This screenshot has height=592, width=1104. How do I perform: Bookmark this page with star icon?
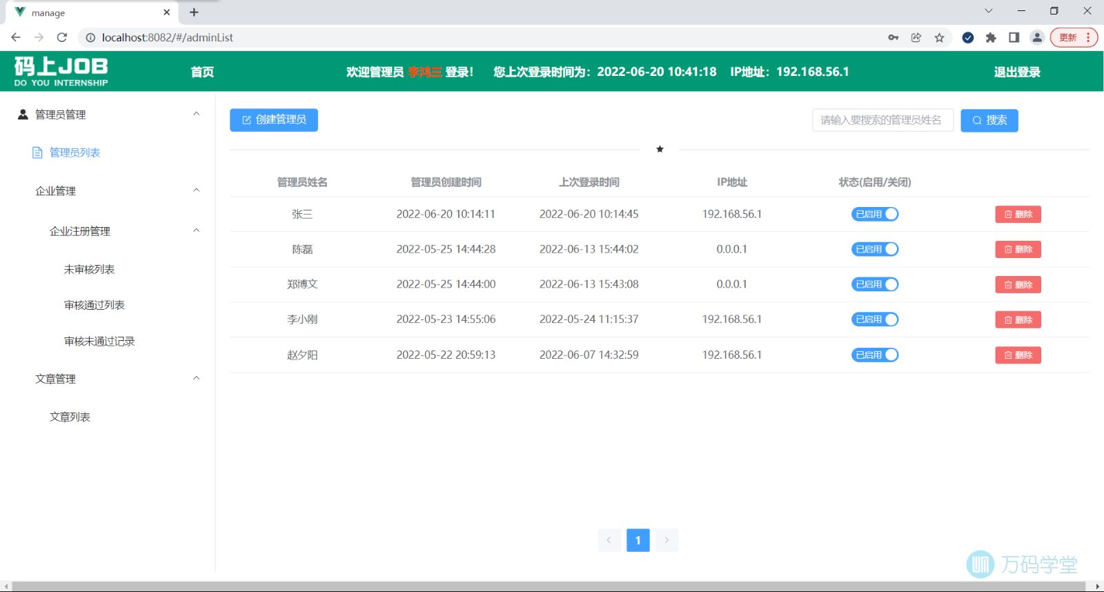coord(939,37)
